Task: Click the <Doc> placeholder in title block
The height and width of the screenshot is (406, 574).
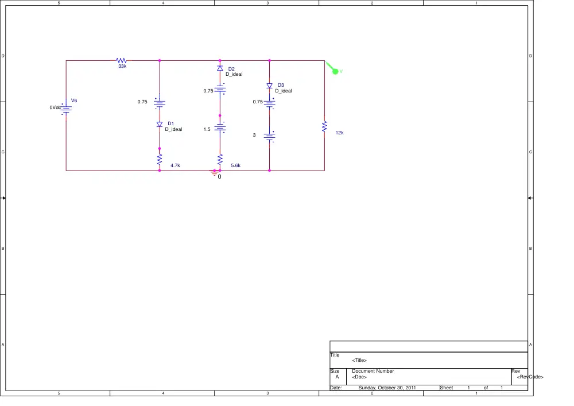Action: pos(359,377)
